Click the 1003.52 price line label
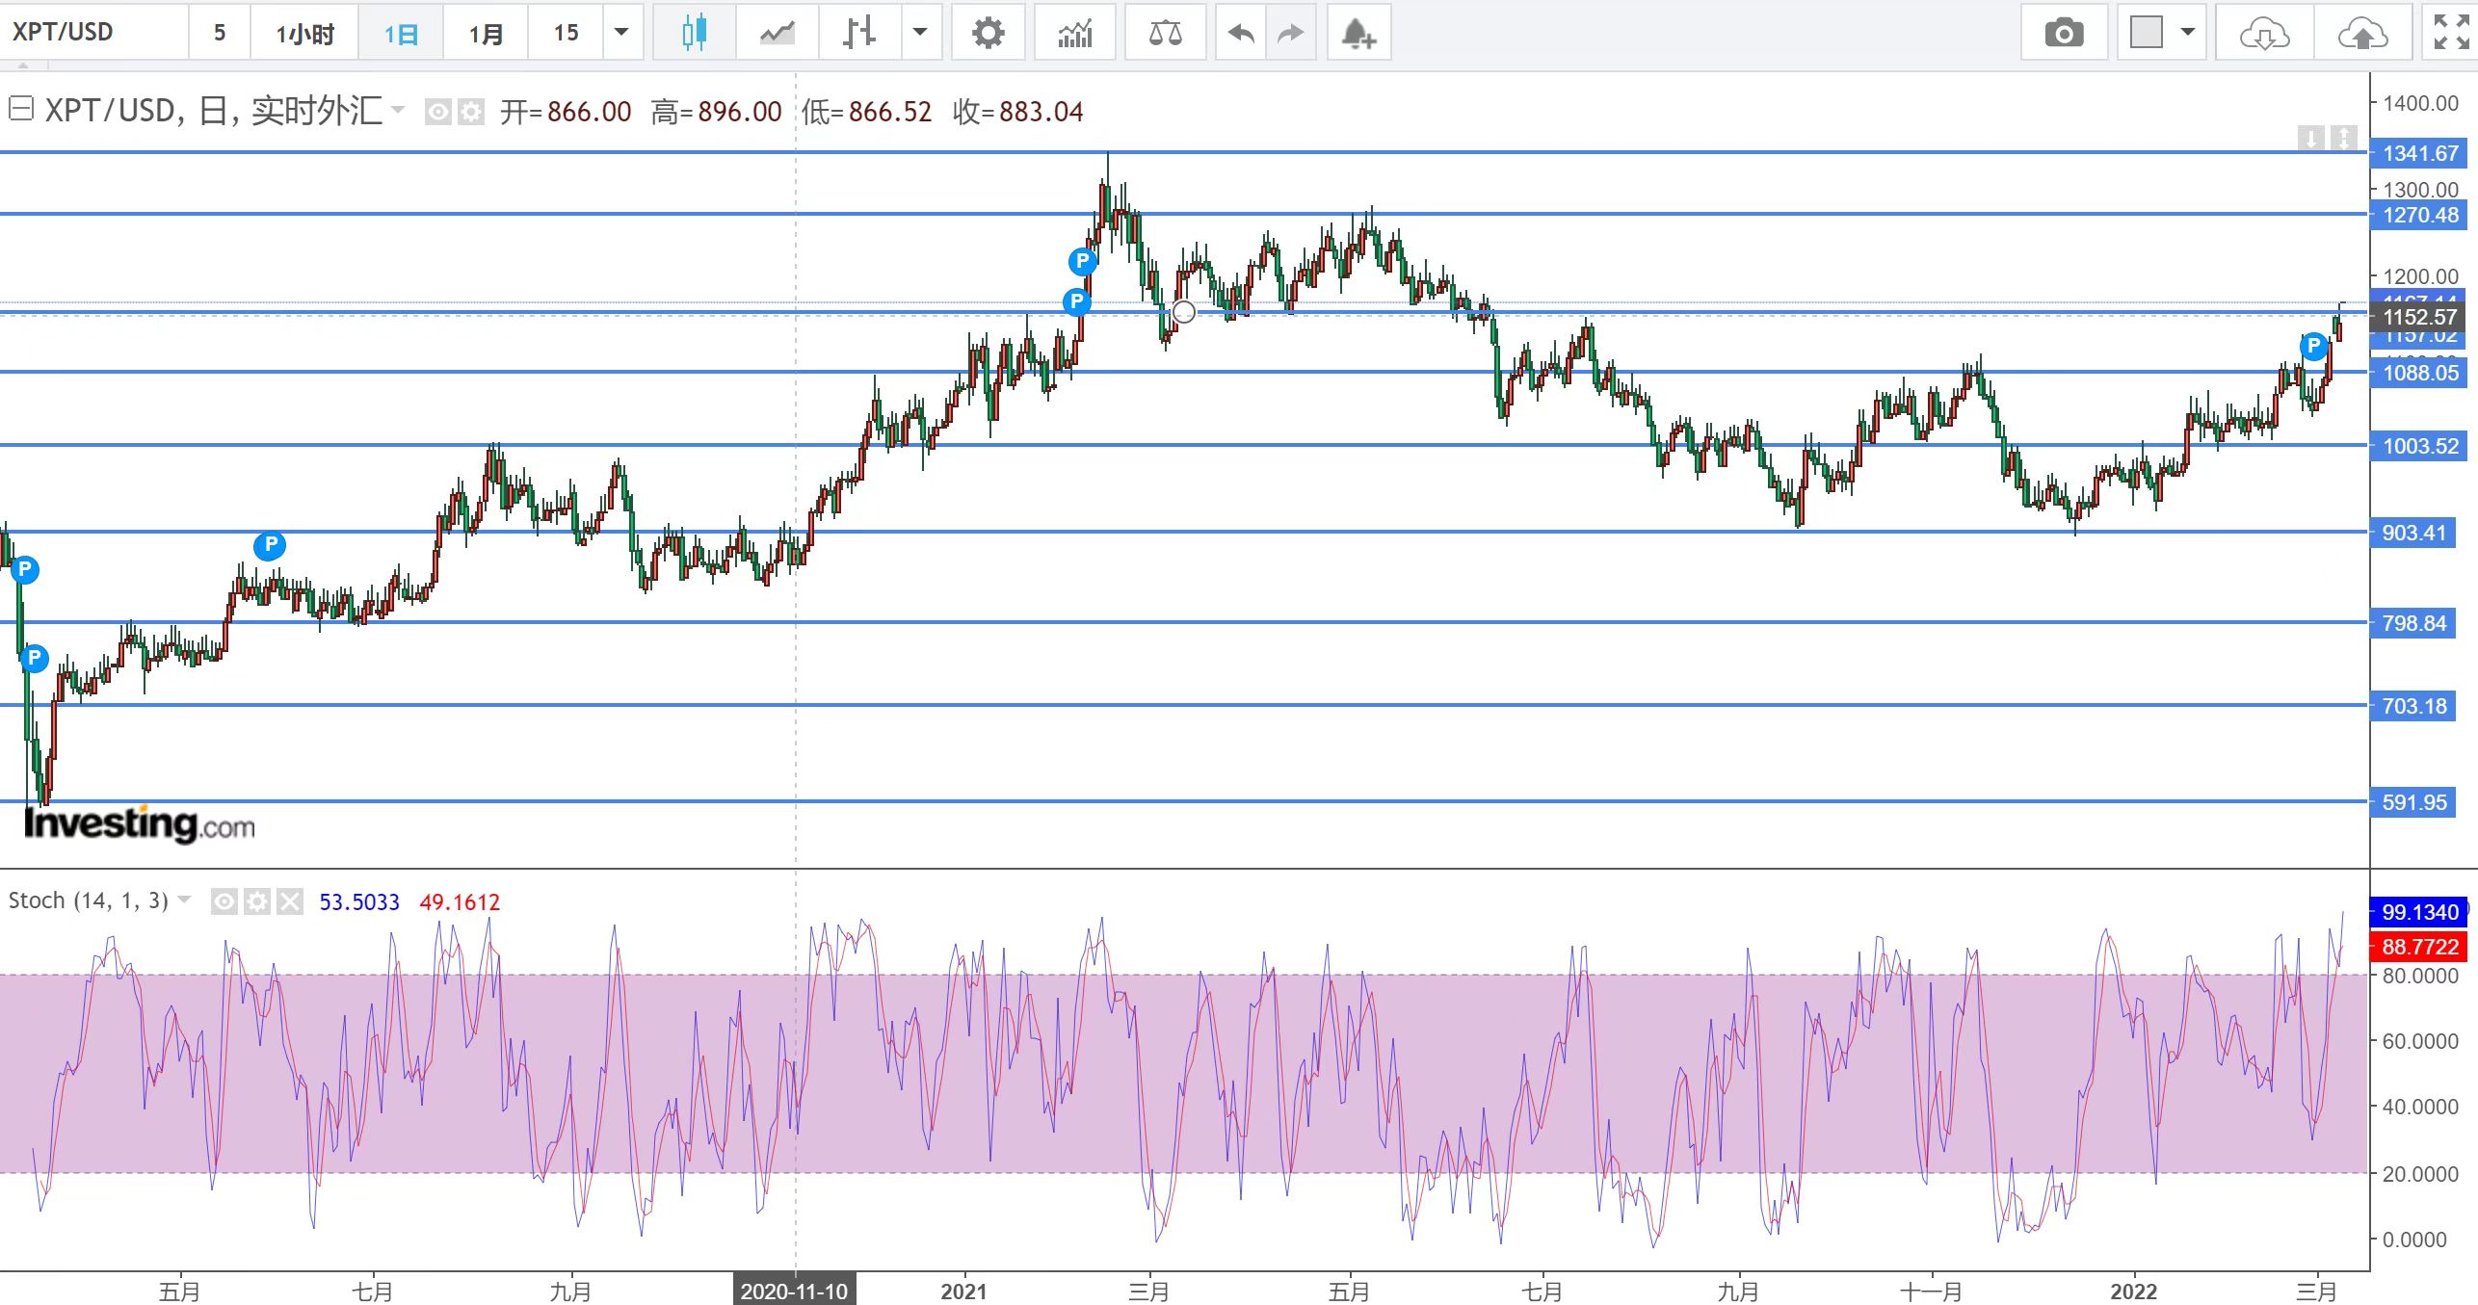The image size is (2478, 1305). [x=2419, y=446]
